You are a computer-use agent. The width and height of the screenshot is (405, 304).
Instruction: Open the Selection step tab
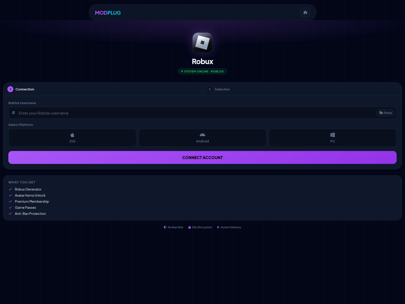tap(302, 89)
